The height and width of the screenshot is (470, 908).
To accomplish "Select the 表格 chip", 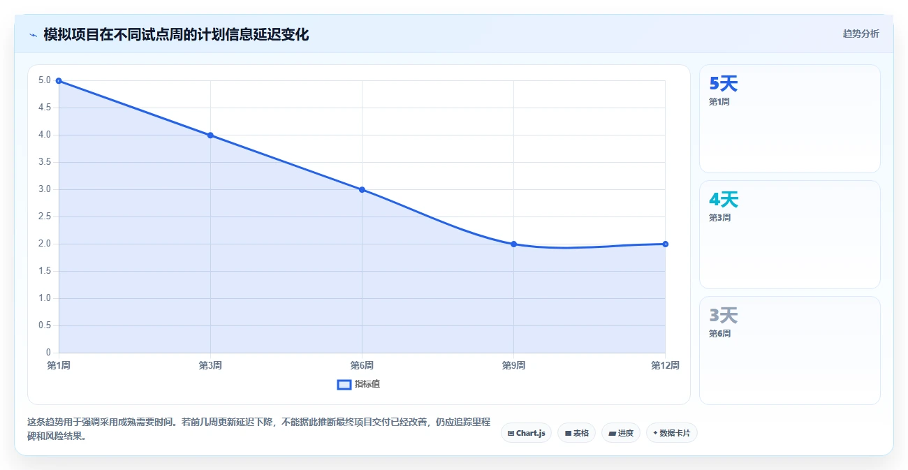I will coord(576,433).
